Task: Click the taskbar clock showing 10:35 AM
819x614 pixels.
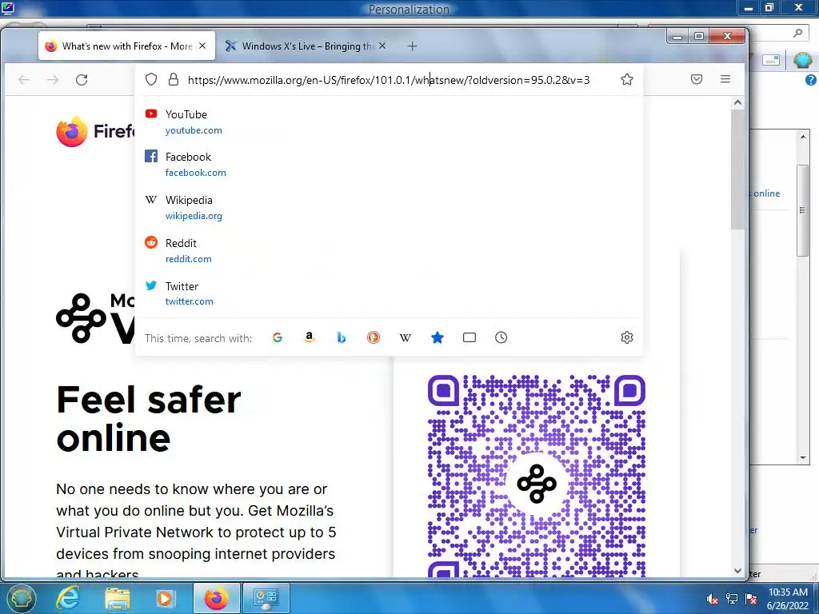Action: point(788,599)
